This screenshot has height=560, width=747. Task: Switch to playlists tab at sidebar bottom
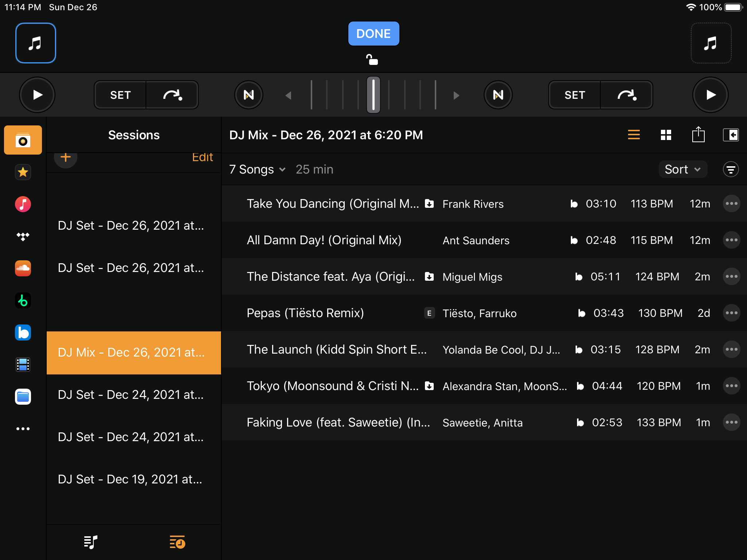(x=90, y=542)
